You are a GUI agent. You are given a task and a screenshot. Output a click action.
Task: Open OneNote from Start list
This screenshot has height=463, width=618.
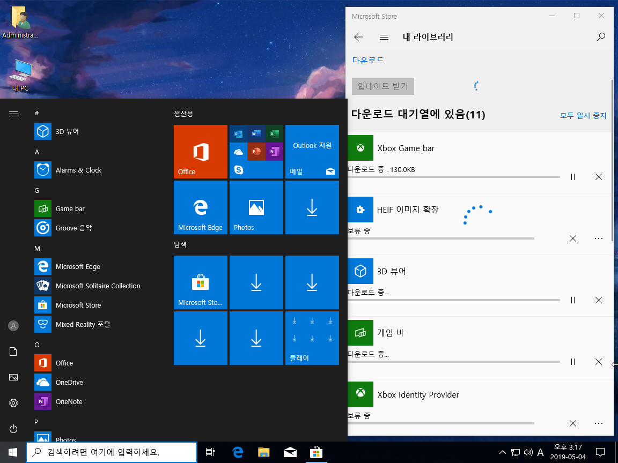pos(97,401)
